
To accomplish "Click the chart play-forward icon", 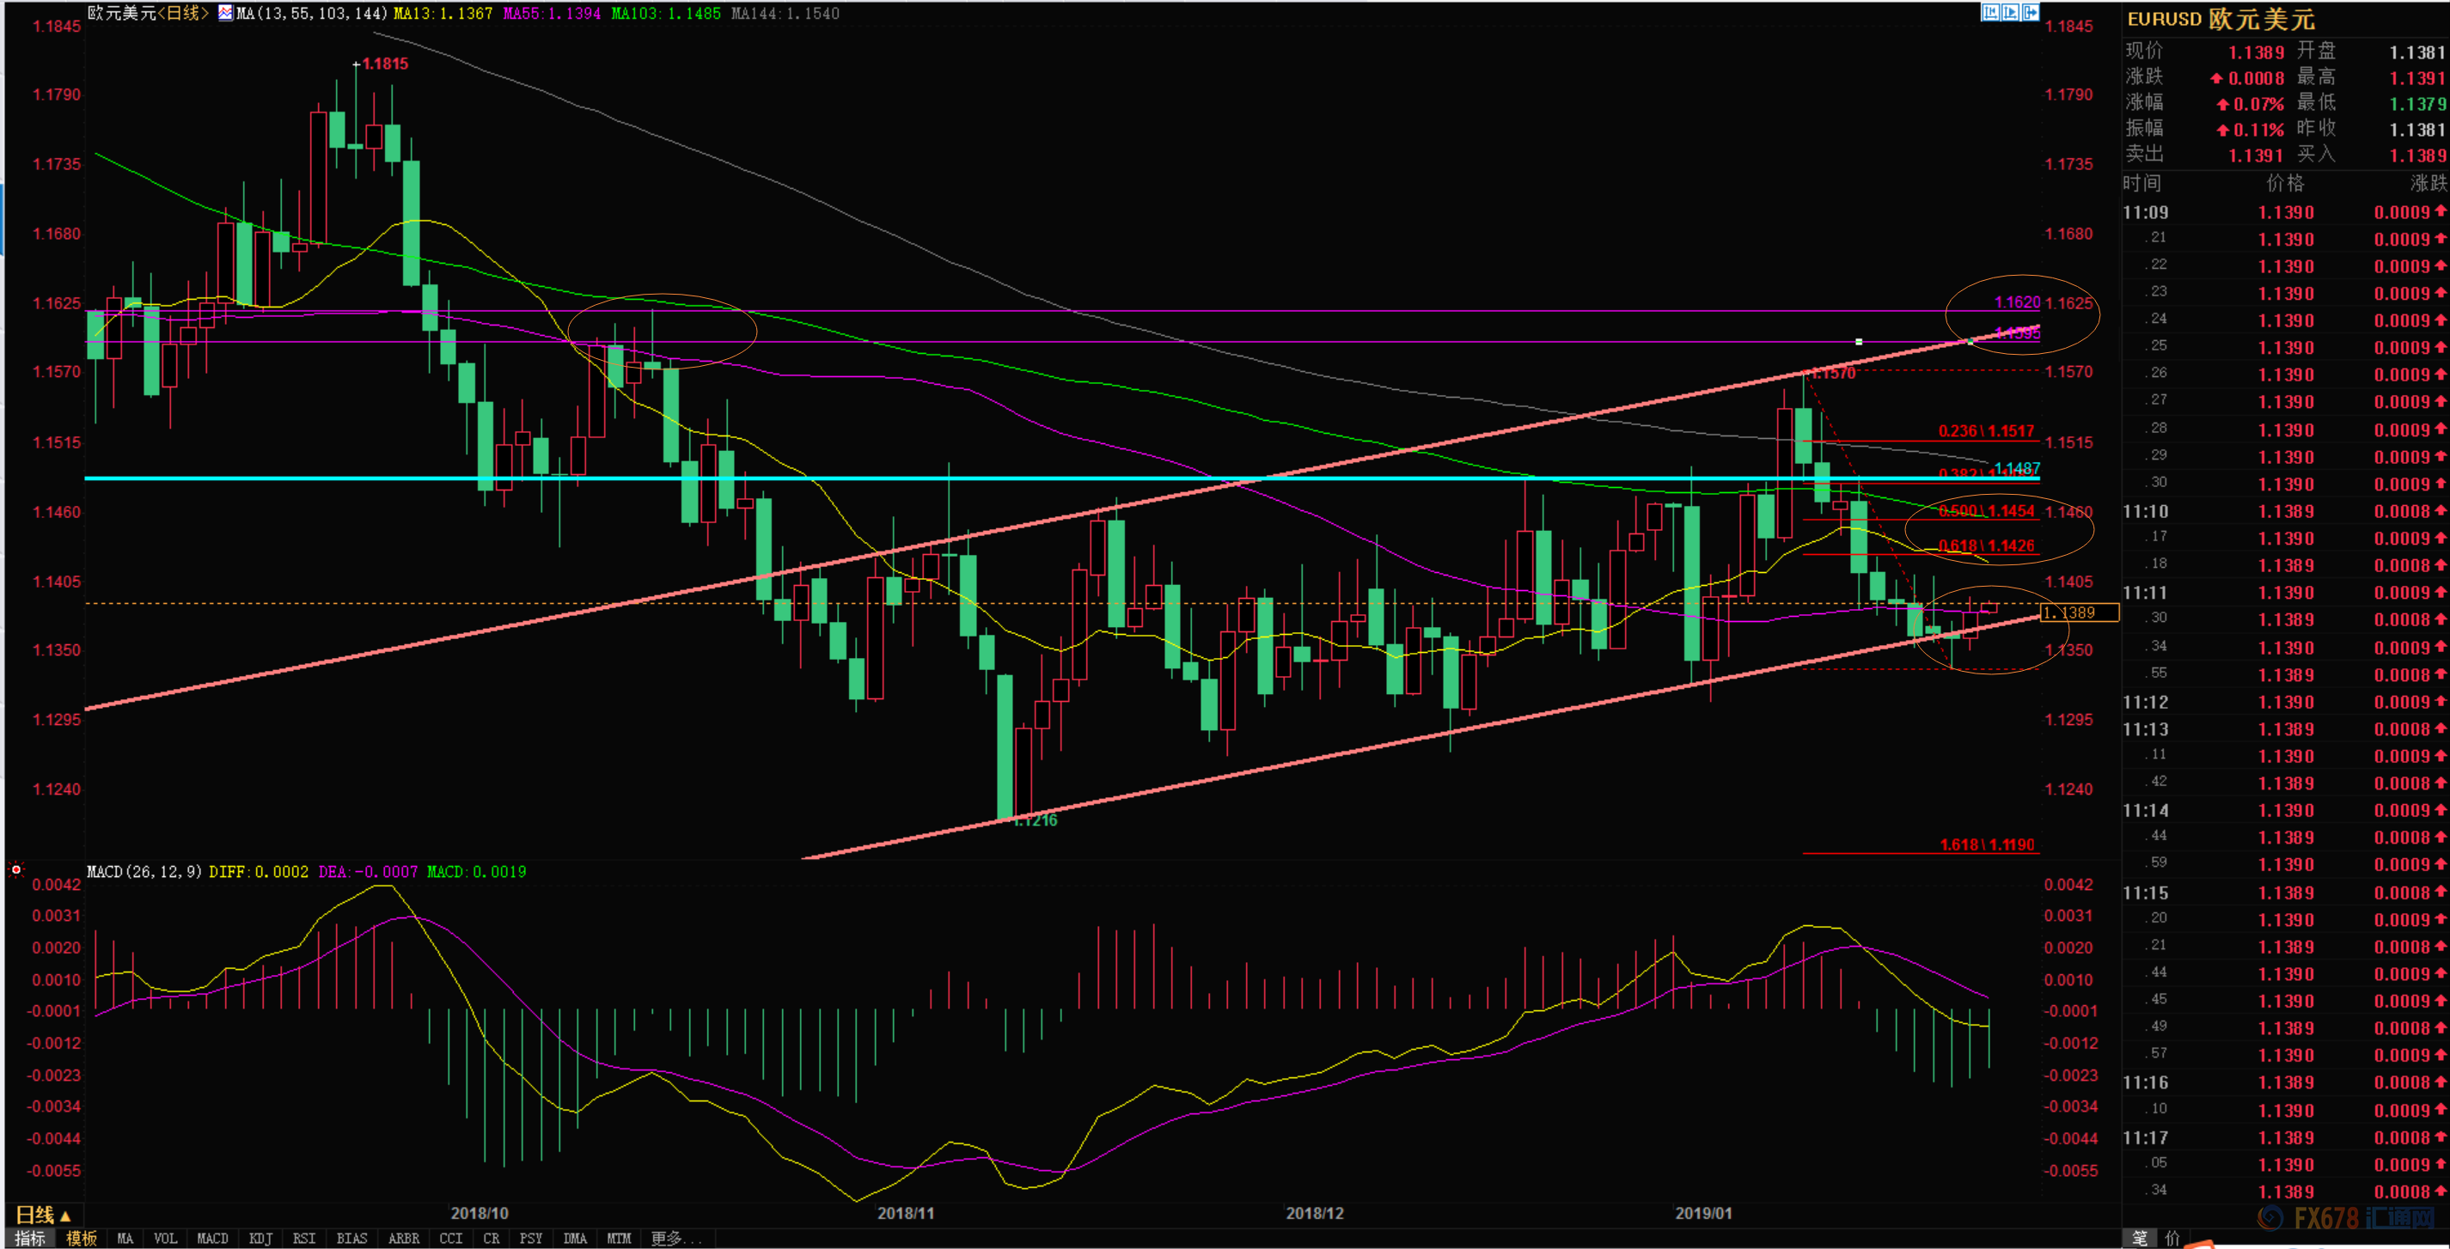I will coord(2010,12).
